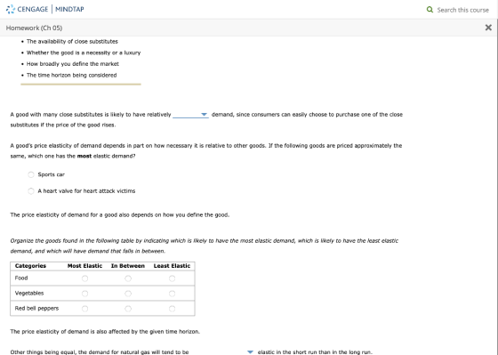
Task: Click the Vegetables row label
Action: (29, 293)
